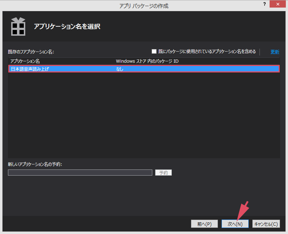The image size is (288, 234).
Task: Close the アプリ パッケージの作成 dialog
Action: (278, 4)
